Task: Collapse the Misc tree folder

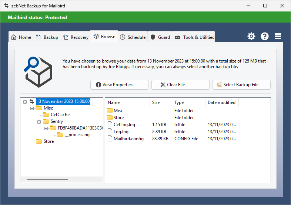Action: [x=32, y=108]
